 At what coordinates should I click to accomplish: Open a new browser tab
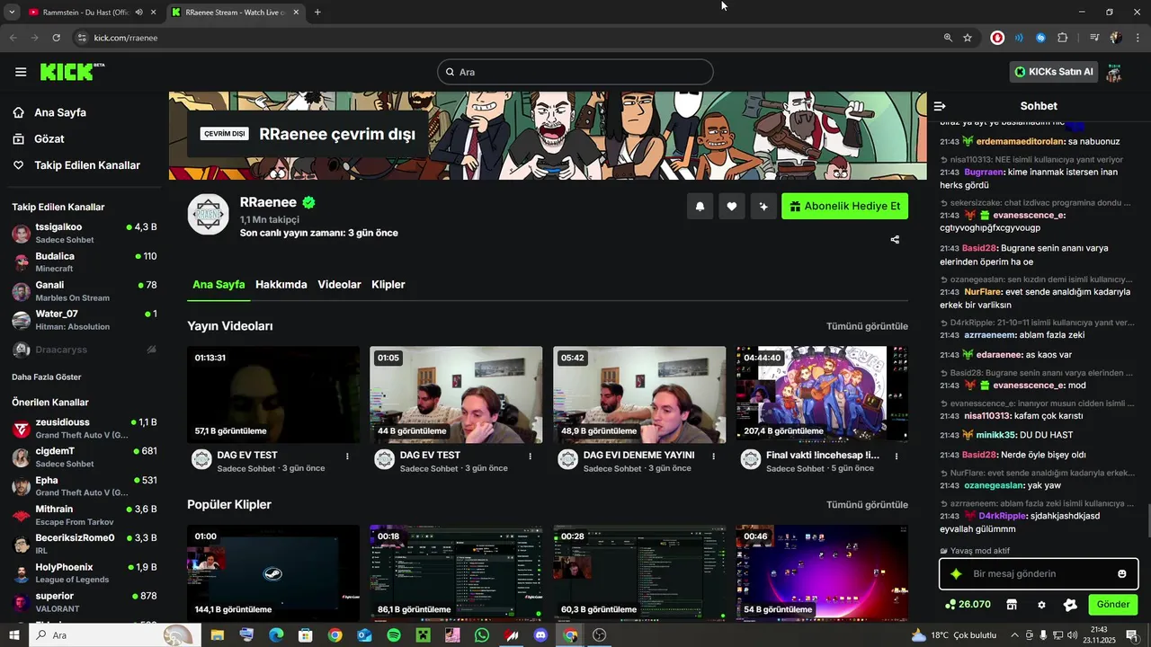point(317,13)
